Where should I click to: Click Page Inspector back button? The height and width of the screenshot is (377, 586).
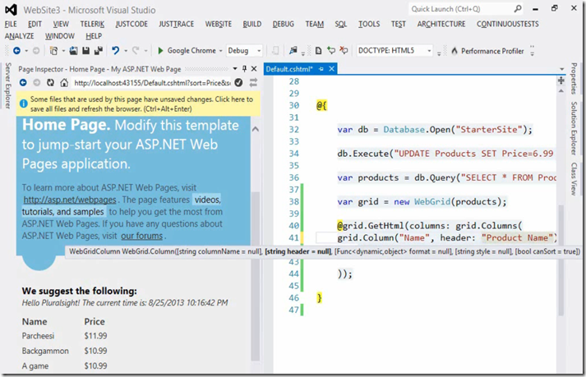point(23,83)
